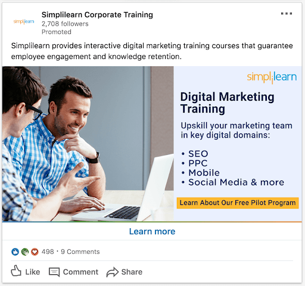Open the 9 Comments link

pos(80,251)
